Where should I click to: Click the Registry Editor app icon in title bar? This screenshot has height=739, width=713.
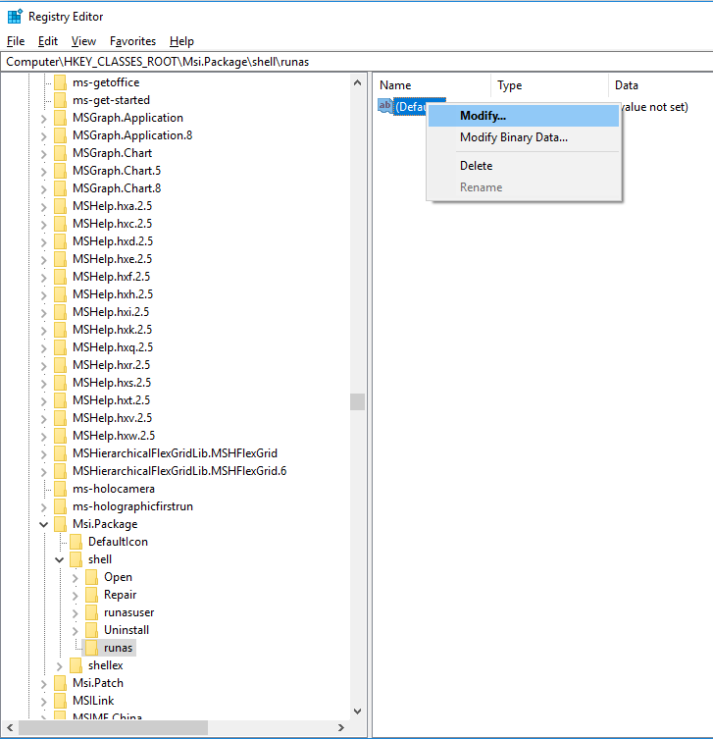click(x=15, y=16)
